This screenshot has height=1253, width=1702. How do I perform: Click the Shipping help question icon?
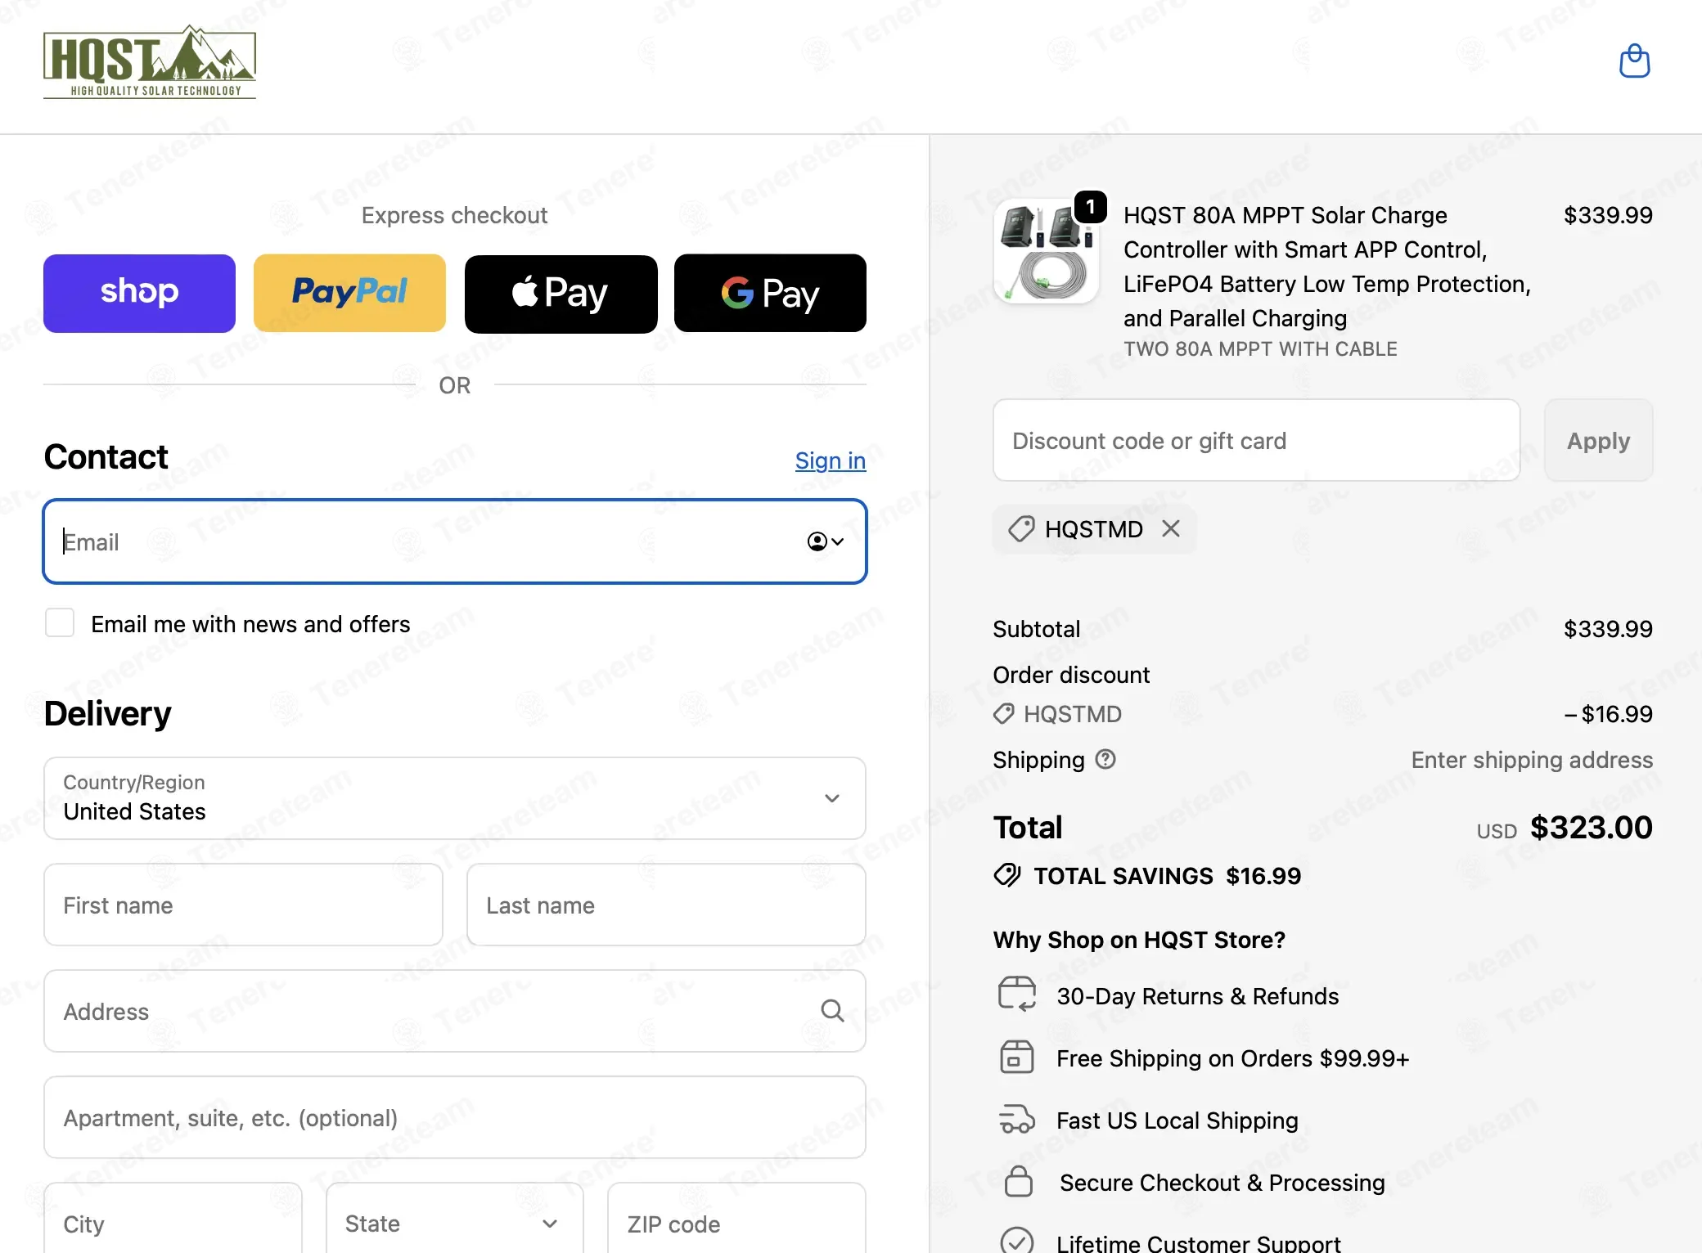pyautogui.click(x=1105, y=760)
